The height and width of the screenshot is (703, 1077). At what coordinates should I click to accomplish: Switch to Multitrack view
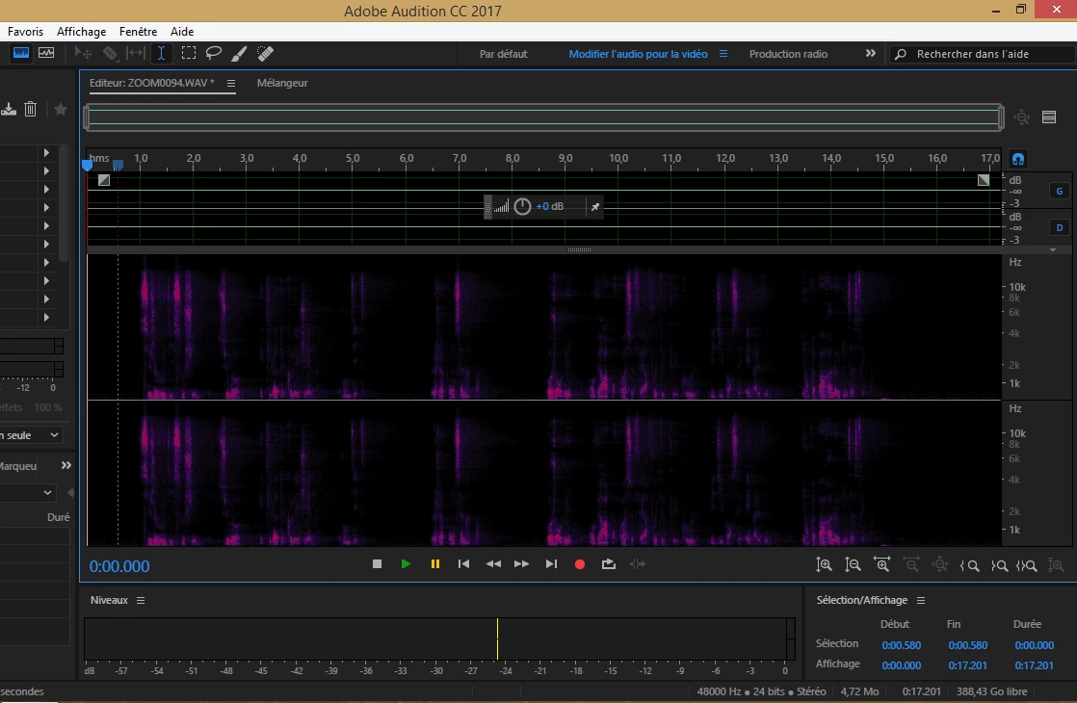46,53
